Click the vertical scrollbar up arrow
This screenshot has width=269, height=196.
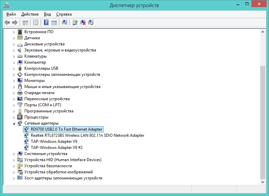(x=263, y=32)
